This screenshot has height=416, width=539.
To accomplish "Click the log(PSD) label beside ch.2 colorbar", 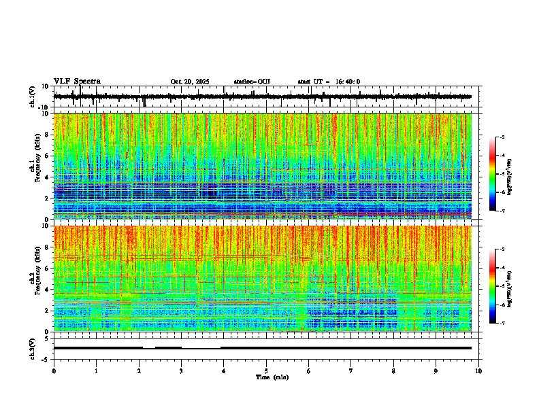I will [510, 289].
